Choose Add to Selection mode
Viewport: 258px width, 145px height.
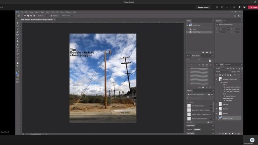coord(28,16)
